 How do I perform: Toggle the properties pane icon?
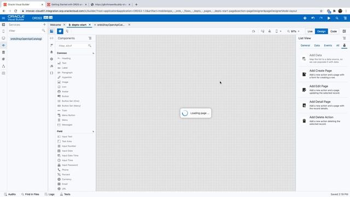(344, 31)
